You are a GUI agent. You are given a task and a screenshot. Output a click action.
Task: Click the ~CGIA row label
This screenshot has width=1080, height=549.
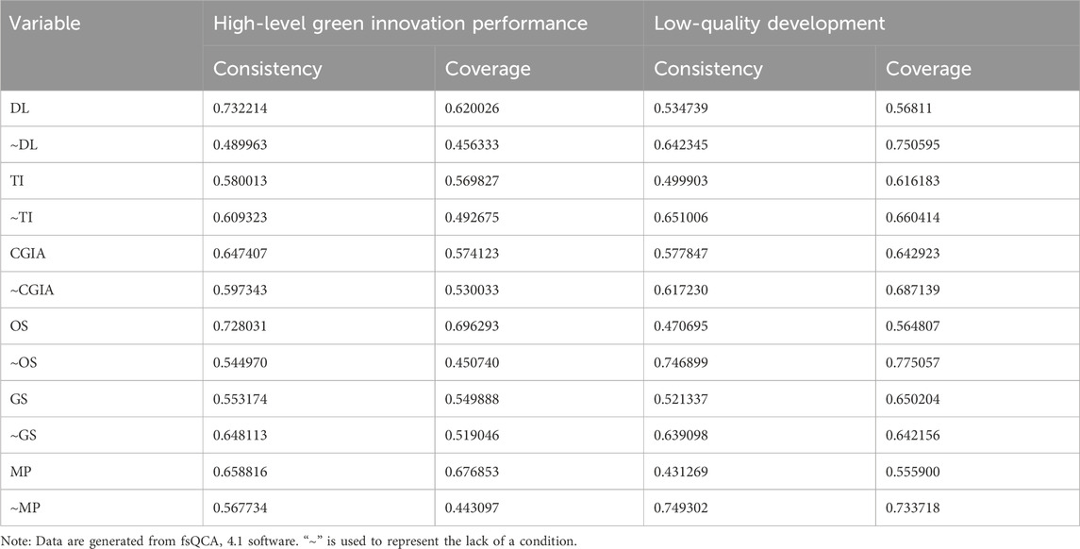click(x=32, y=290)
